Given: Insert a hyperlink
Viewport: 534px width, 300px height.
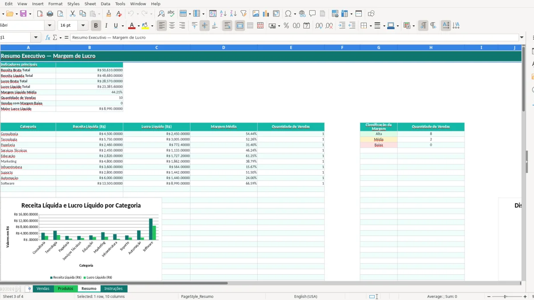Looking at the screenshot, I should click(x=302, y=14).
